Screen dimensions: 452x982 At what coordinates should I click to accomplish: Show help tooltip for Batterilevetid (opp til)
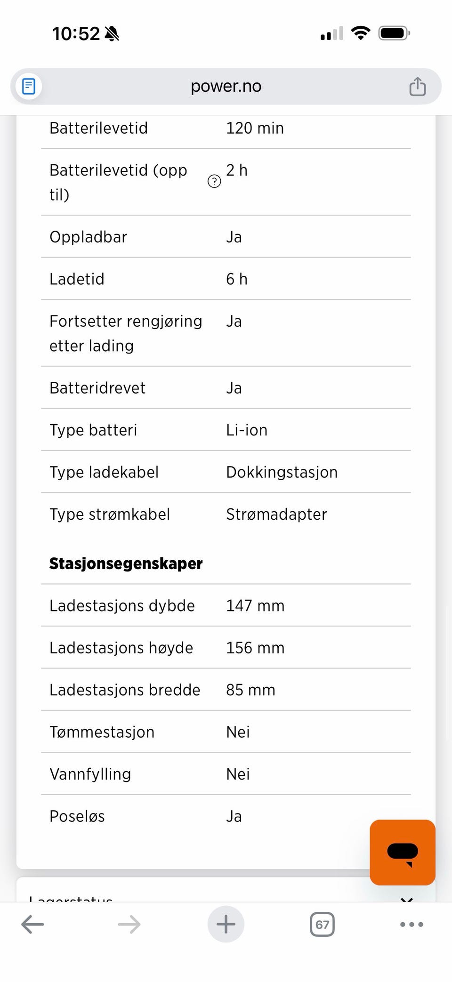[x=214, y=181]
